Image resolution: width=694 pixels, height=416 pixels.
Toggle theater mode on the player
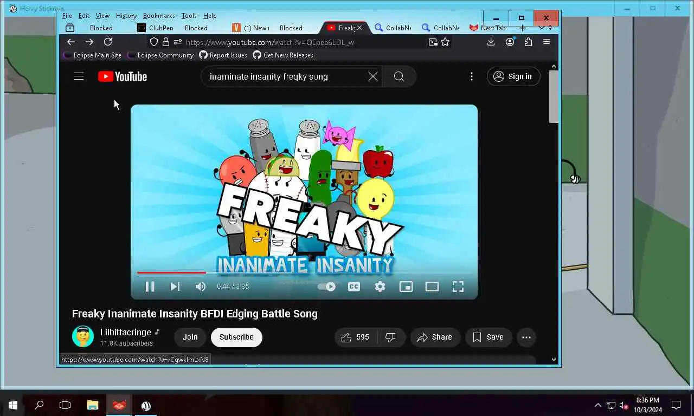(x=432, y=287)
